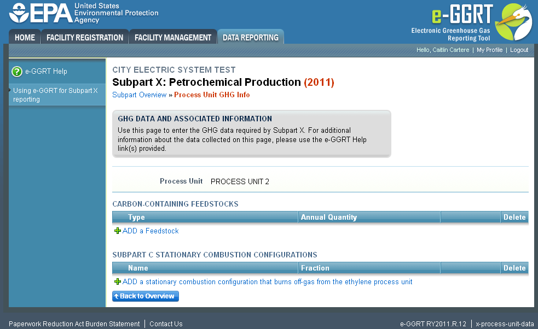Select the DATA REPORTING tab
The width and height of the screenshot is (538, 329).
click(251, 37)
